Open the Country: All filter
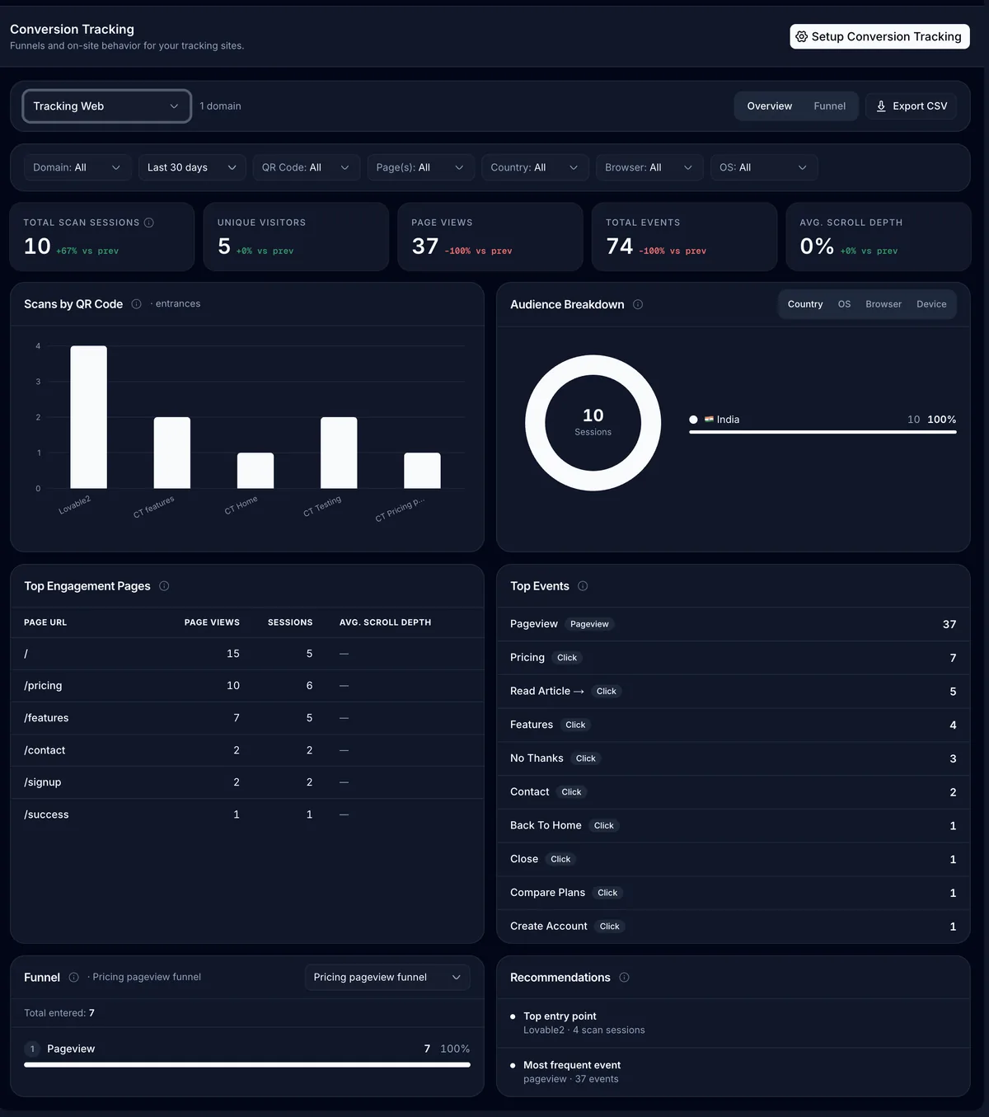This screenshot has width=989, height=1117. 535,167
